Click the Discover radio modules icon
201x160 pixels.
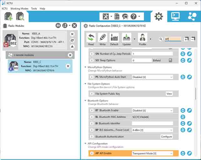pos(20,16)
